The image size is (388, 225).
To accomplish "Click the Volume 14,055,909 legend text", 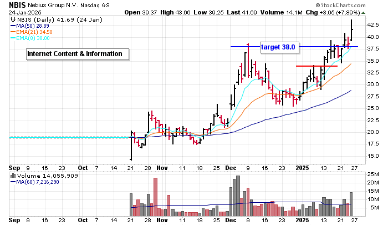I will tap(47, 176).
